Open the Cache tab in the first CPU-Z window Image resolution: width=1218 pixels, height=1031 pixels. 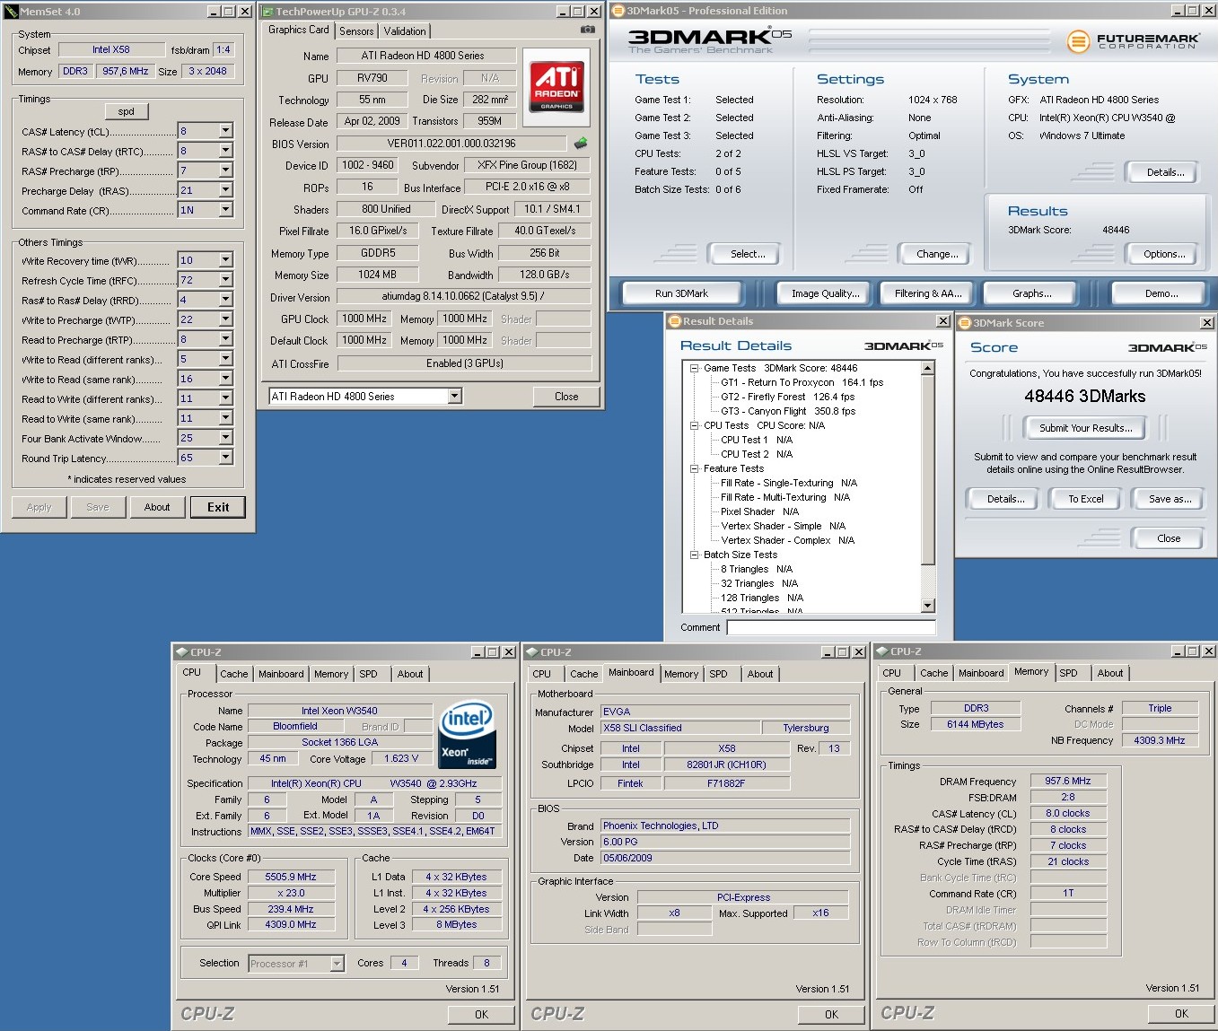(234, 674)
